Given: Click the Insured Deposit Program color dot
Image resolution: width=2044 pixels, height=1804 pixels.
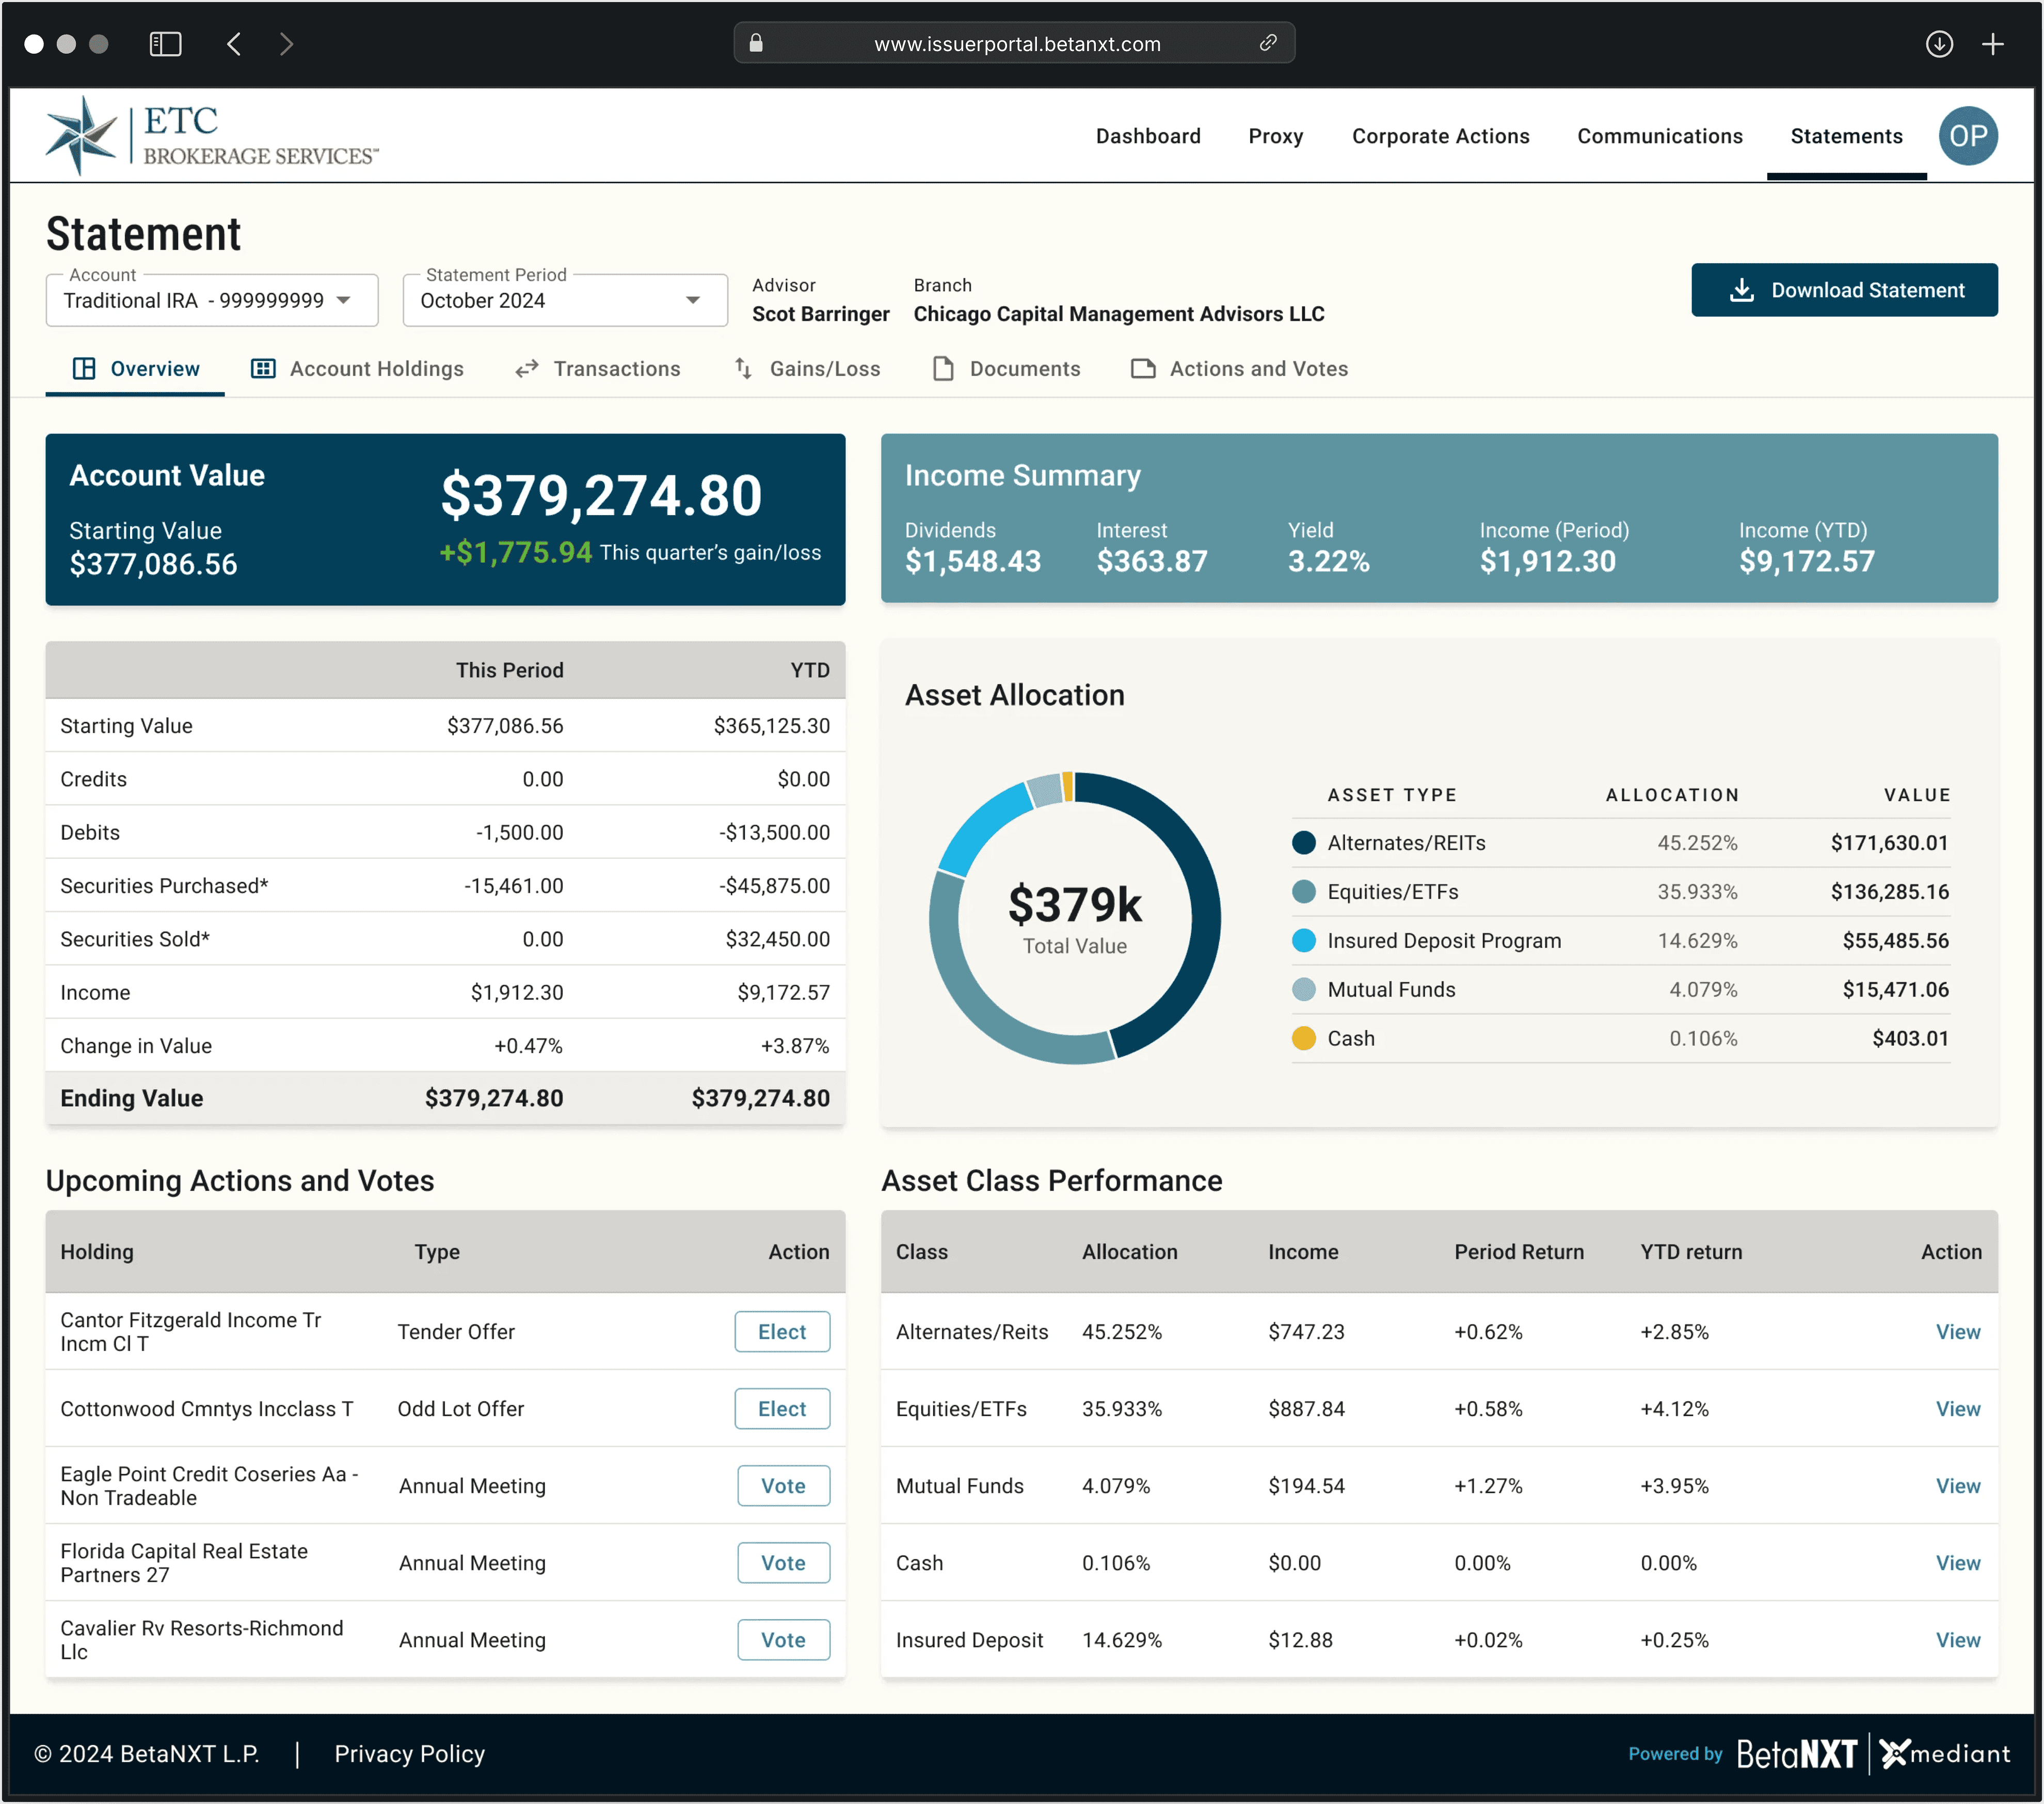Looking at the screenshot, I should [1303, 940].
